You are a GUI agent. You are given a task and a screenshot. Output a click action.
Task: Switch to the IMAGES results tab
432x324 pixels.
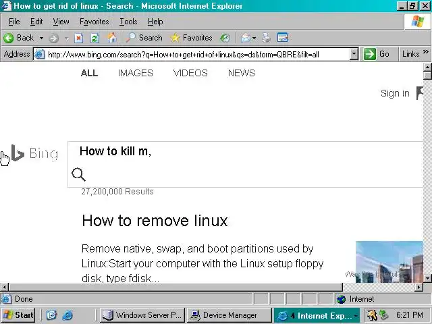[x=135, y=73]
